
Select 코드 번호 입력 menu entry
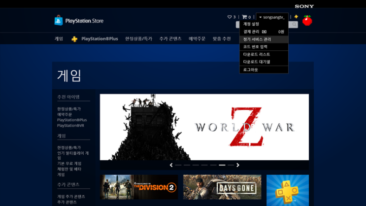tap(264, 47)
